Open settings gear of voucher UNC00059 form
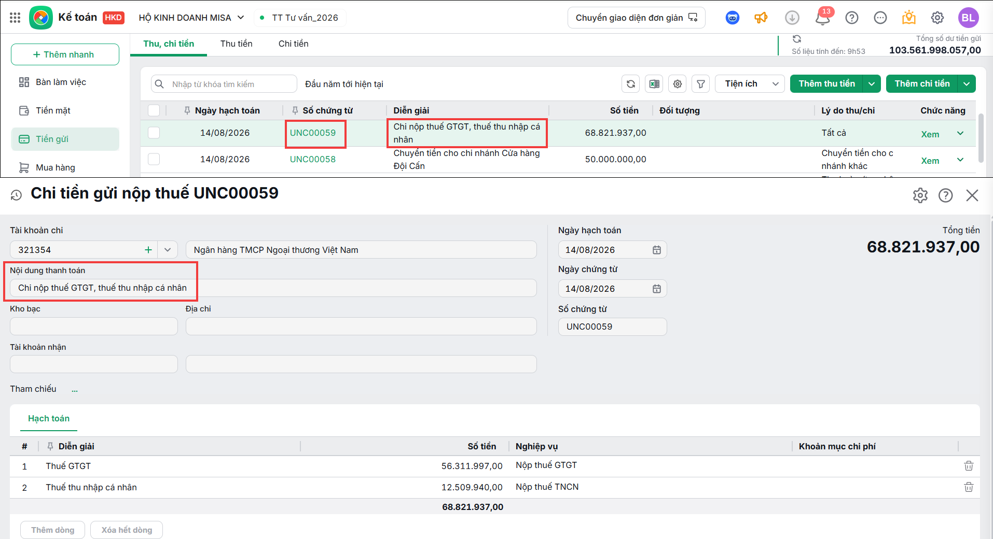The width and height of the screenshot is (993, 539). tap(920, 195)
